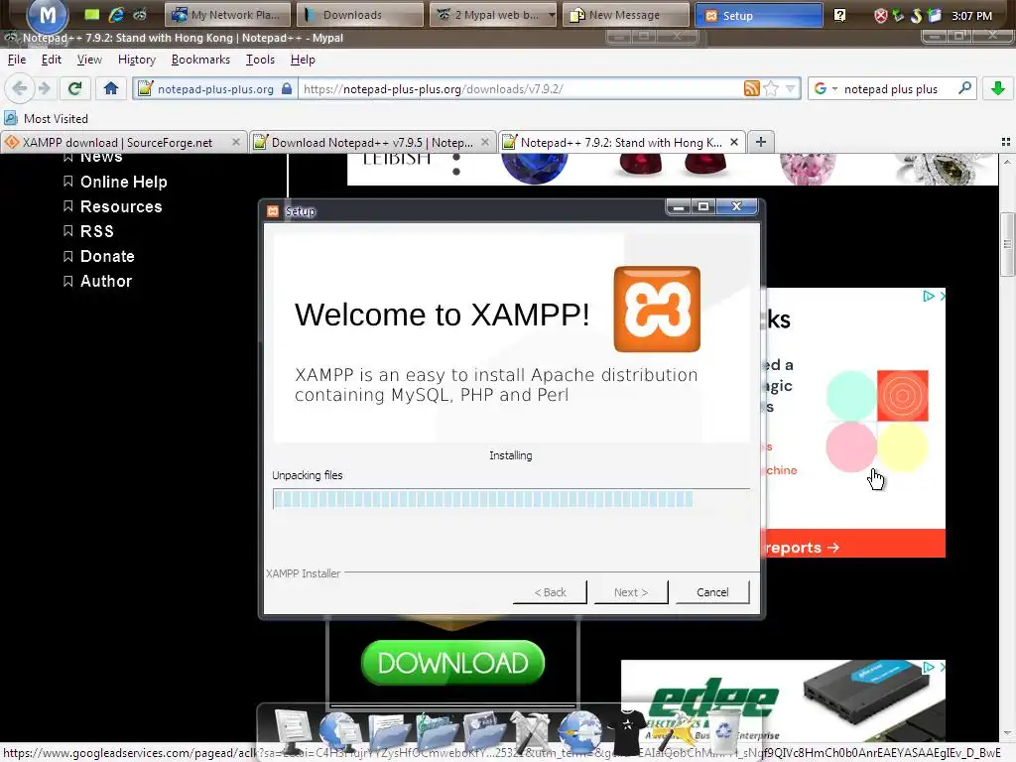
Task: Click the orange RSS feed icon in address bar
Action: pos(751,88)
